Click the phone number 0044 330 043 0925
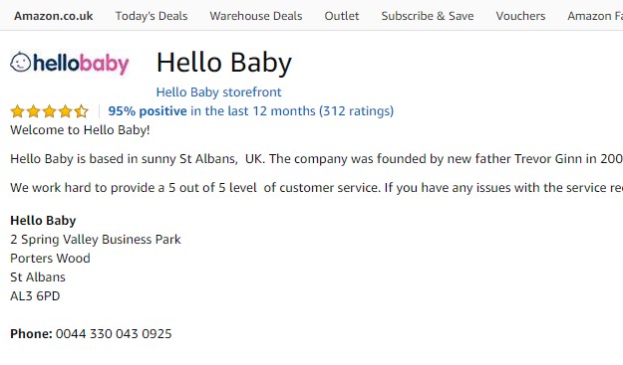Image resolution: width=623 pixels, height=365 pixels. [114, 334]
